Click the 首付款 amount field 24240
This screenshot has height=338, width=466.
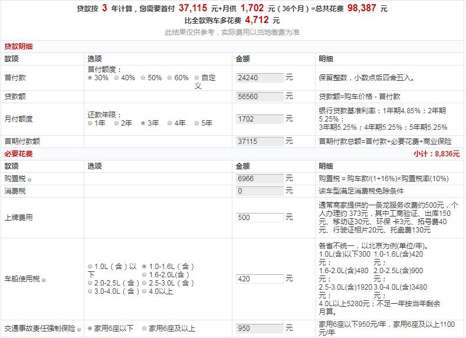pos(260,78)
